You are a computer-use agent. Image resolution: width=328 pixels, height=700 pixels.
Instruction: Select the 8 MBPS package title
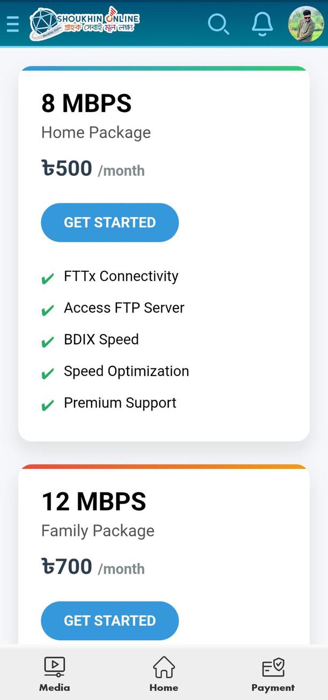(86, 103)
